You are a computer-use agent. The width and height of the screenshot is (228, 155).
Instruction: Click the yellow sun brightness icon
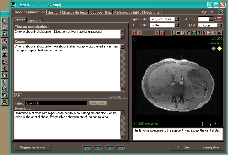pos(219,49)
